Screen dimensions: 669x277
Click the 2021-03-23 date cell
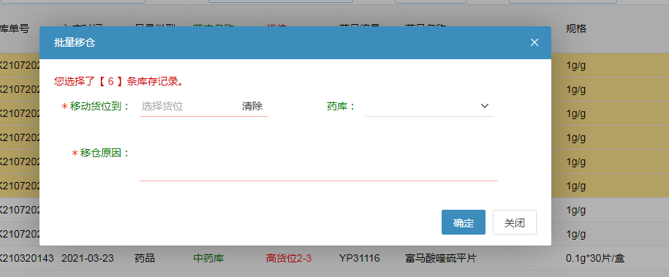coord(88,258)
